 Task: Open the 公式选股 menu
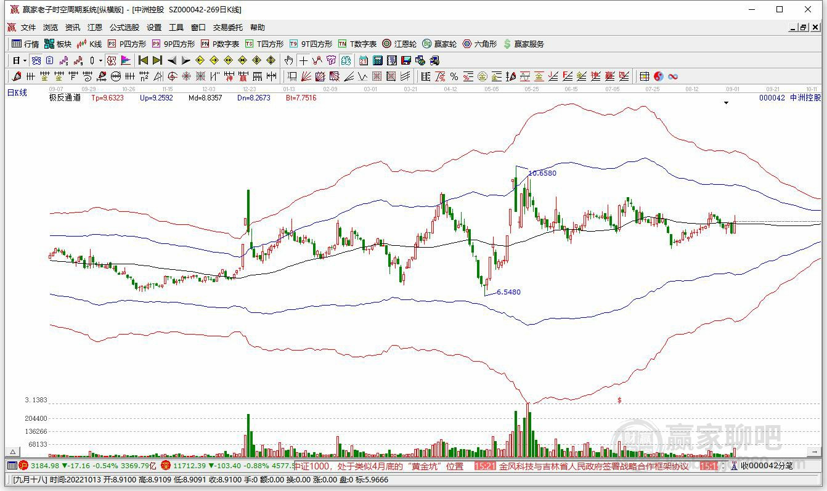click(x=124, y=28)
